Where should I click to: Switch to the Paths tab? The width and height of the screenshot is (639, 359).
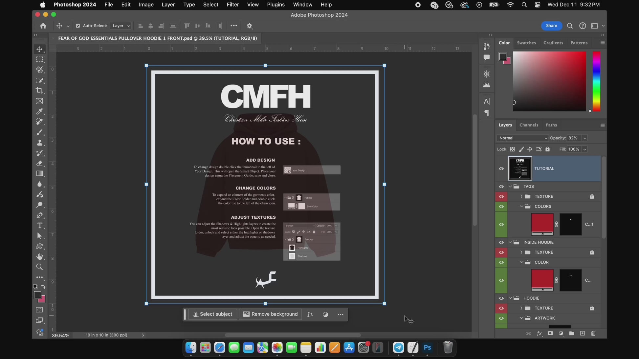coord(551,125)
